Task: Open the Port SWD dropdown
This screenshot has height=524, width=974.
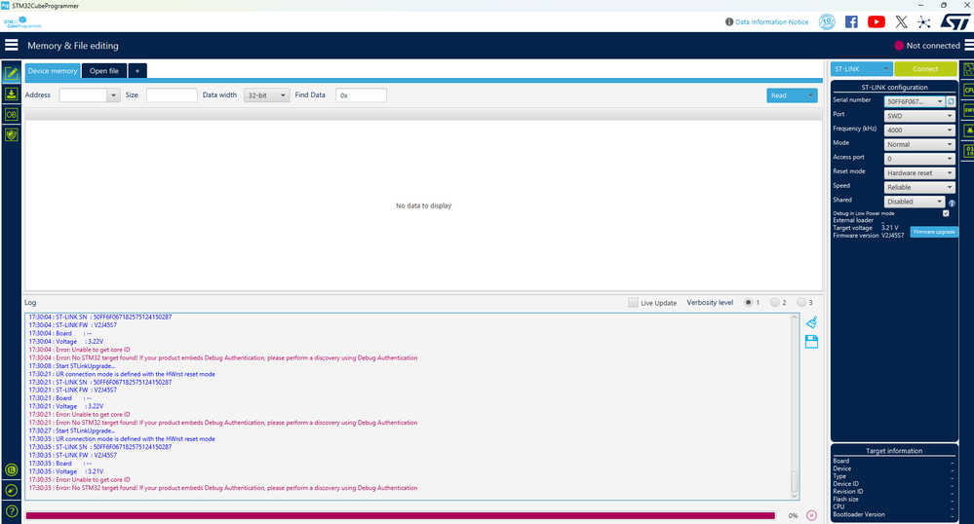Action: click(918, 116)
